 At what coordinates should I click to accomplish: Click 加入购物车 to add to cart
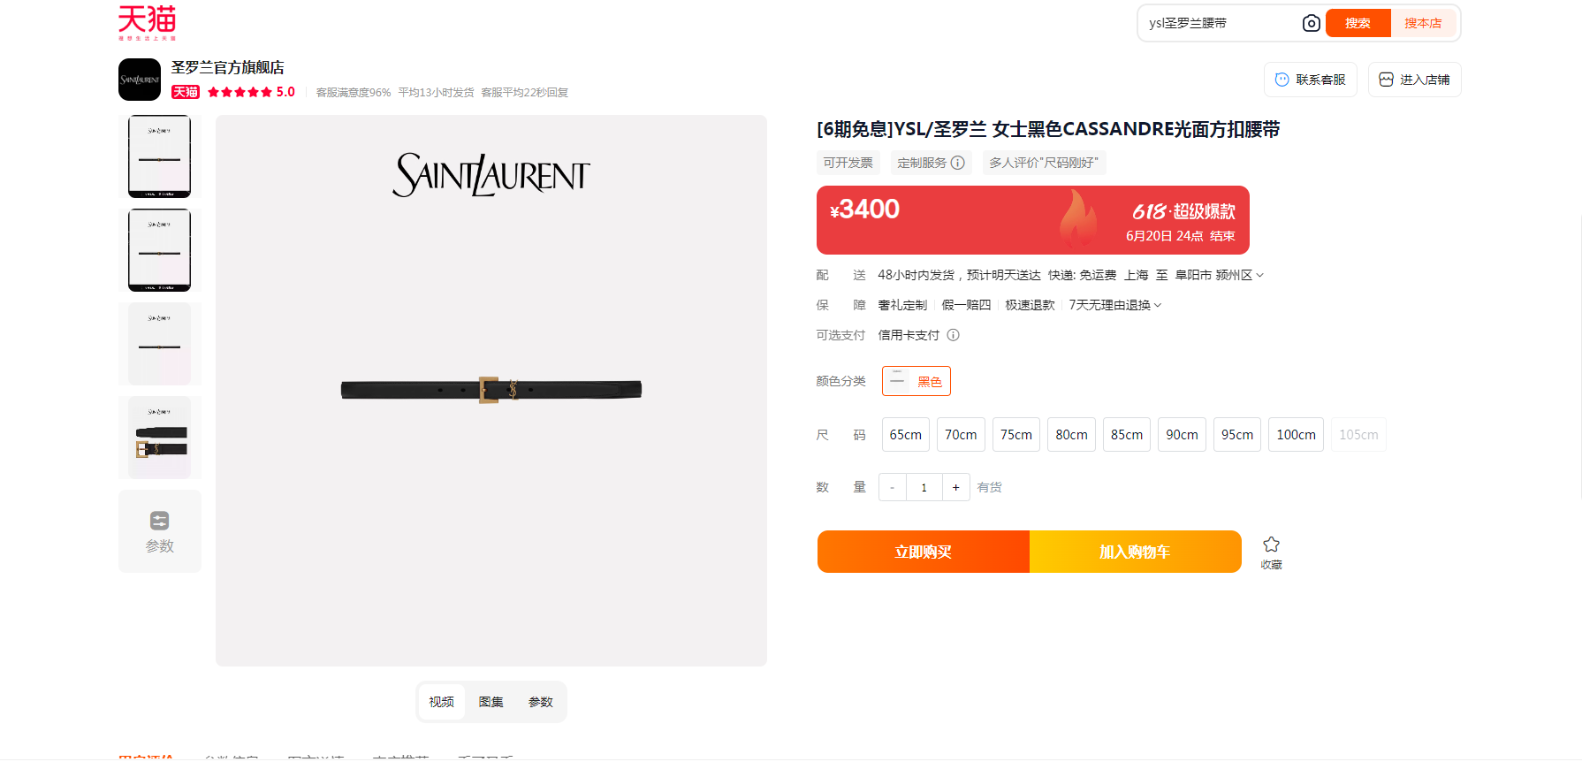point(1136,552)
